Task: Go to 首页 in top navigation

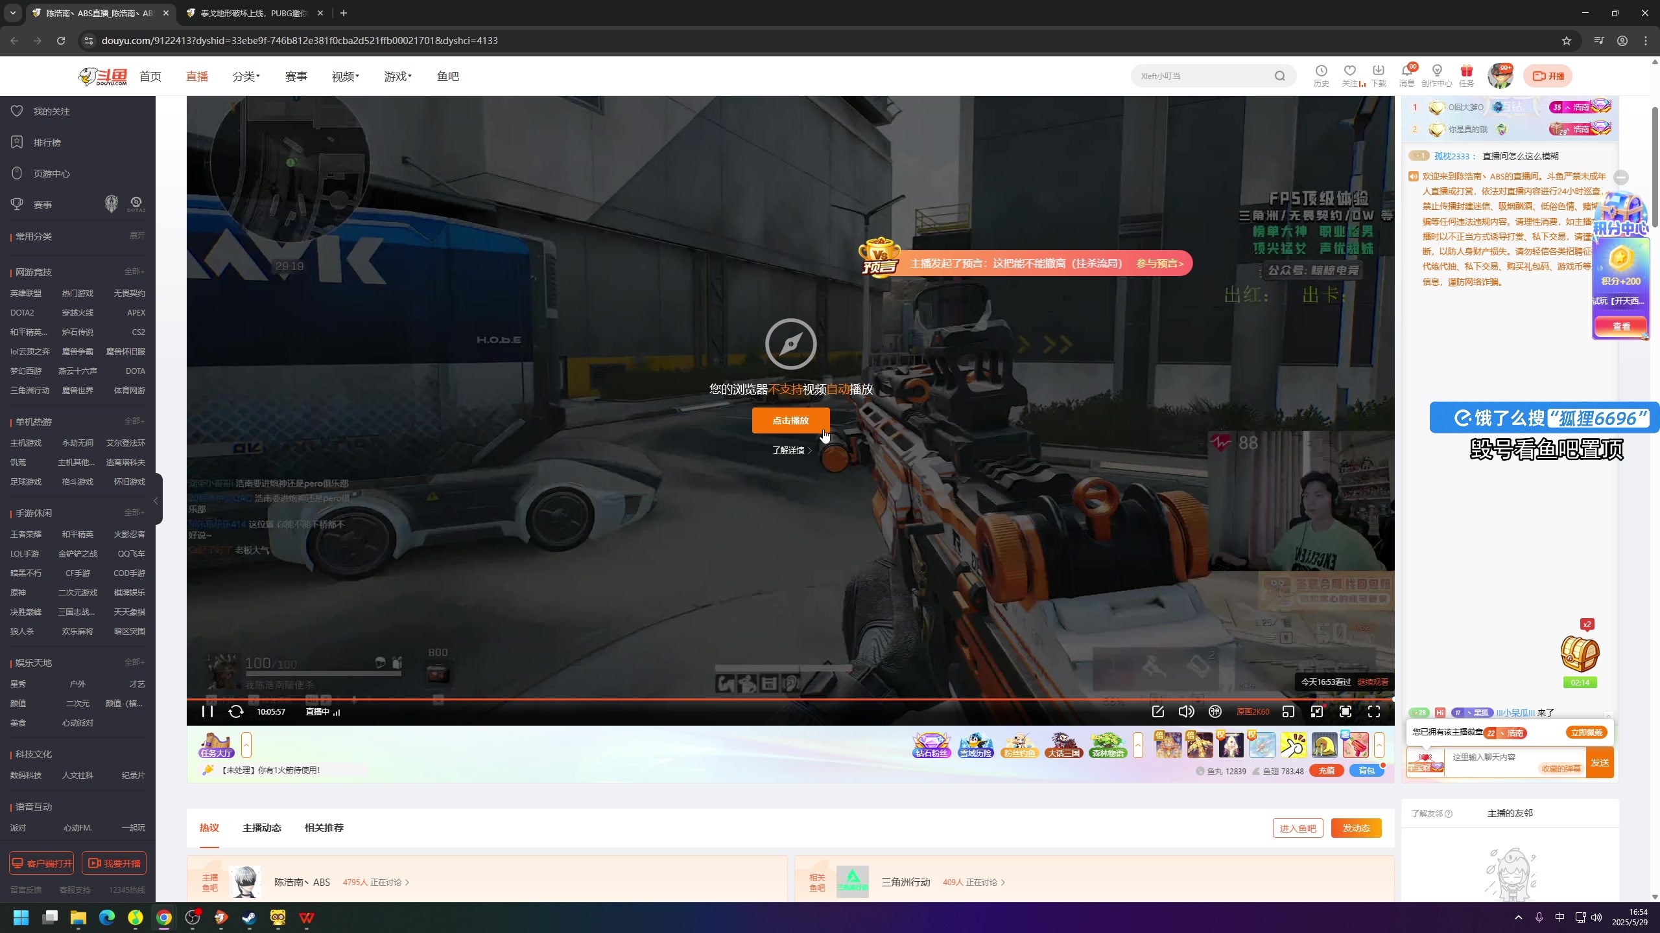Action: (x=150, y=76)
